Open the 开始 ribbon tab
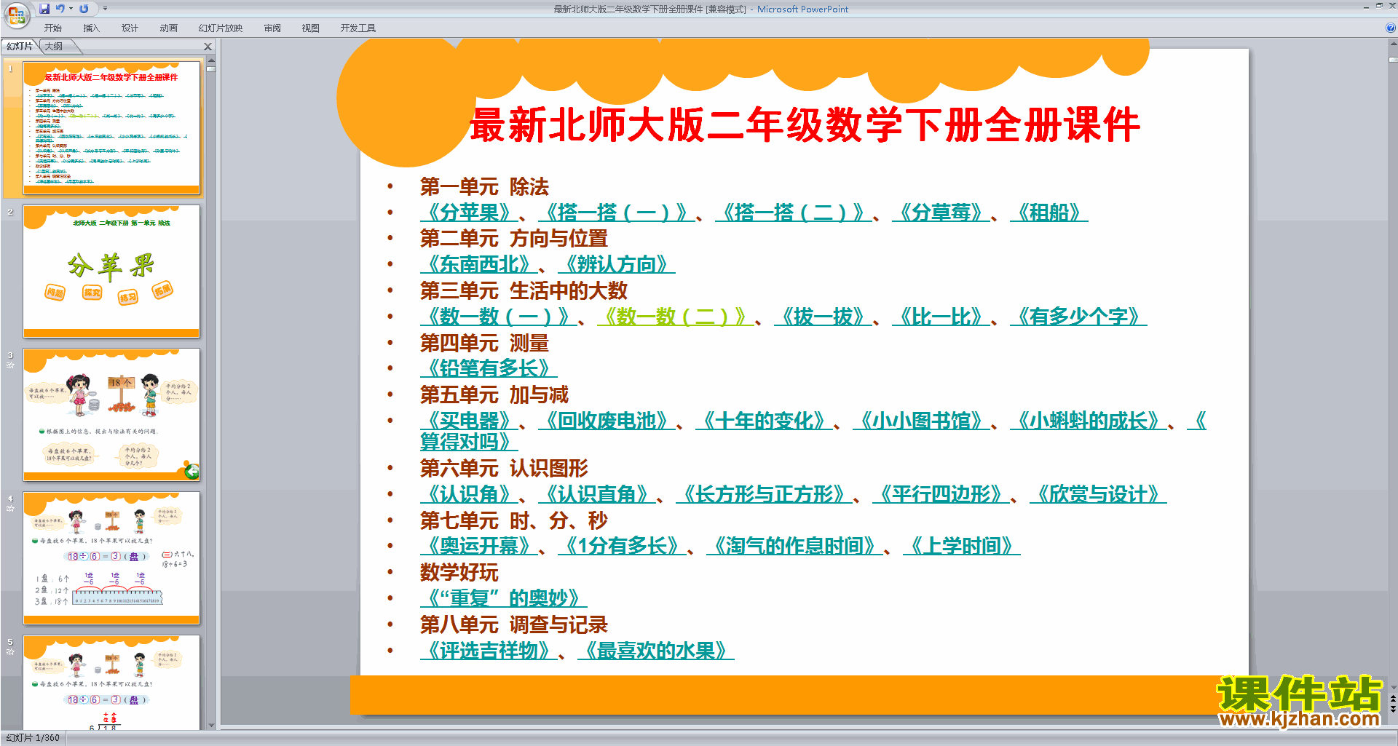This screenshot has height=746, width=1398. click(x=52, y=28)
